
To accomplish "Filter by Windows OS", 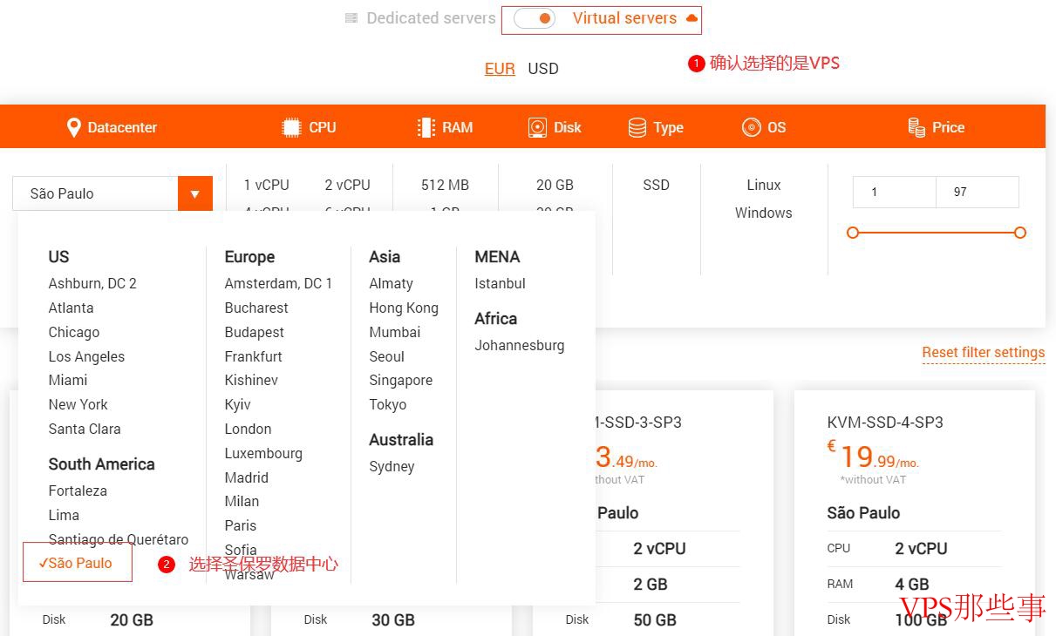I will pyautogui.click(x=764, y=213).
